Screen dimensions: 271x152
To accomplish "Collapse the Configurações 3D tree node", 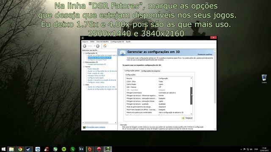I will coord(84,53).
